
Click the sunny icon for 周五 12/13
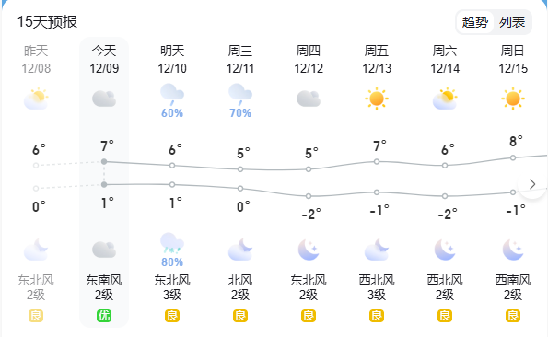pos(377,99)
